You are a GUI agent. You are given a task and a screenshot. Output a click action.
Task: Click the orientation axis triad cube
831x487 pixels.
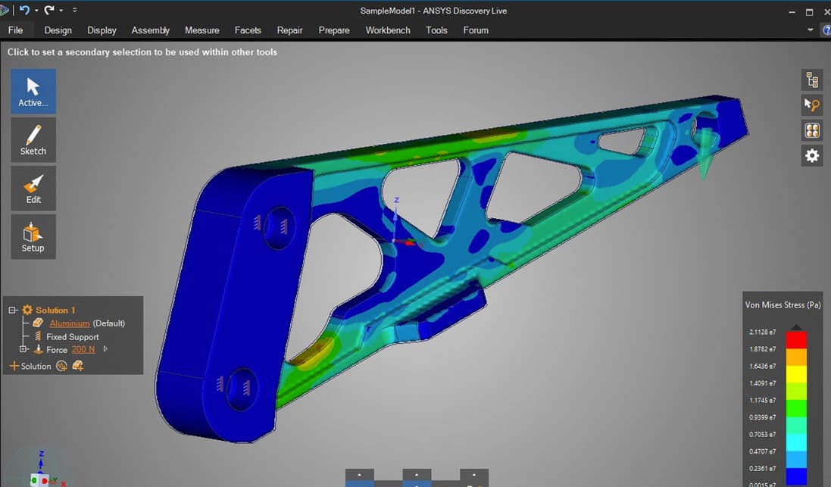point(39,479)
